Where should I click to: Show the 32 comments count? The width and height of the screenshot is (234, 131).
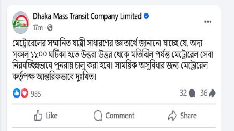coord(183,93)
